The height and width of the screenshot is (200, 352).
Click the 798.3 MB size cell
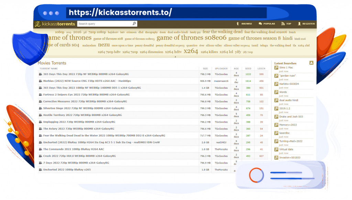[x=205, y=74]
